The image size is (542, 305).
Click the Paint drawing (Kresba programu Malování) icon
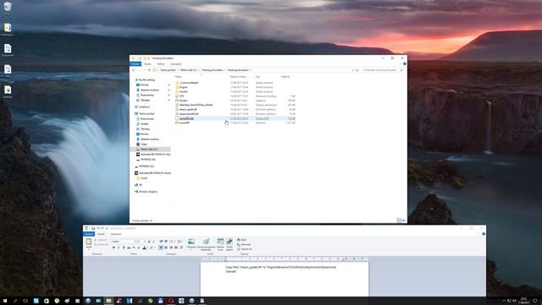tap(206, 241)
